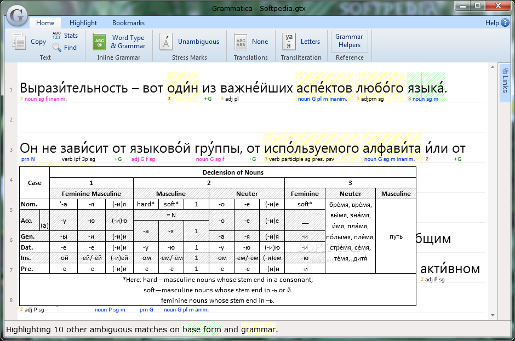
Task: Toggle Word Type & Grammar inline icon
Action: pyautogui.click(x=99, y=42)
